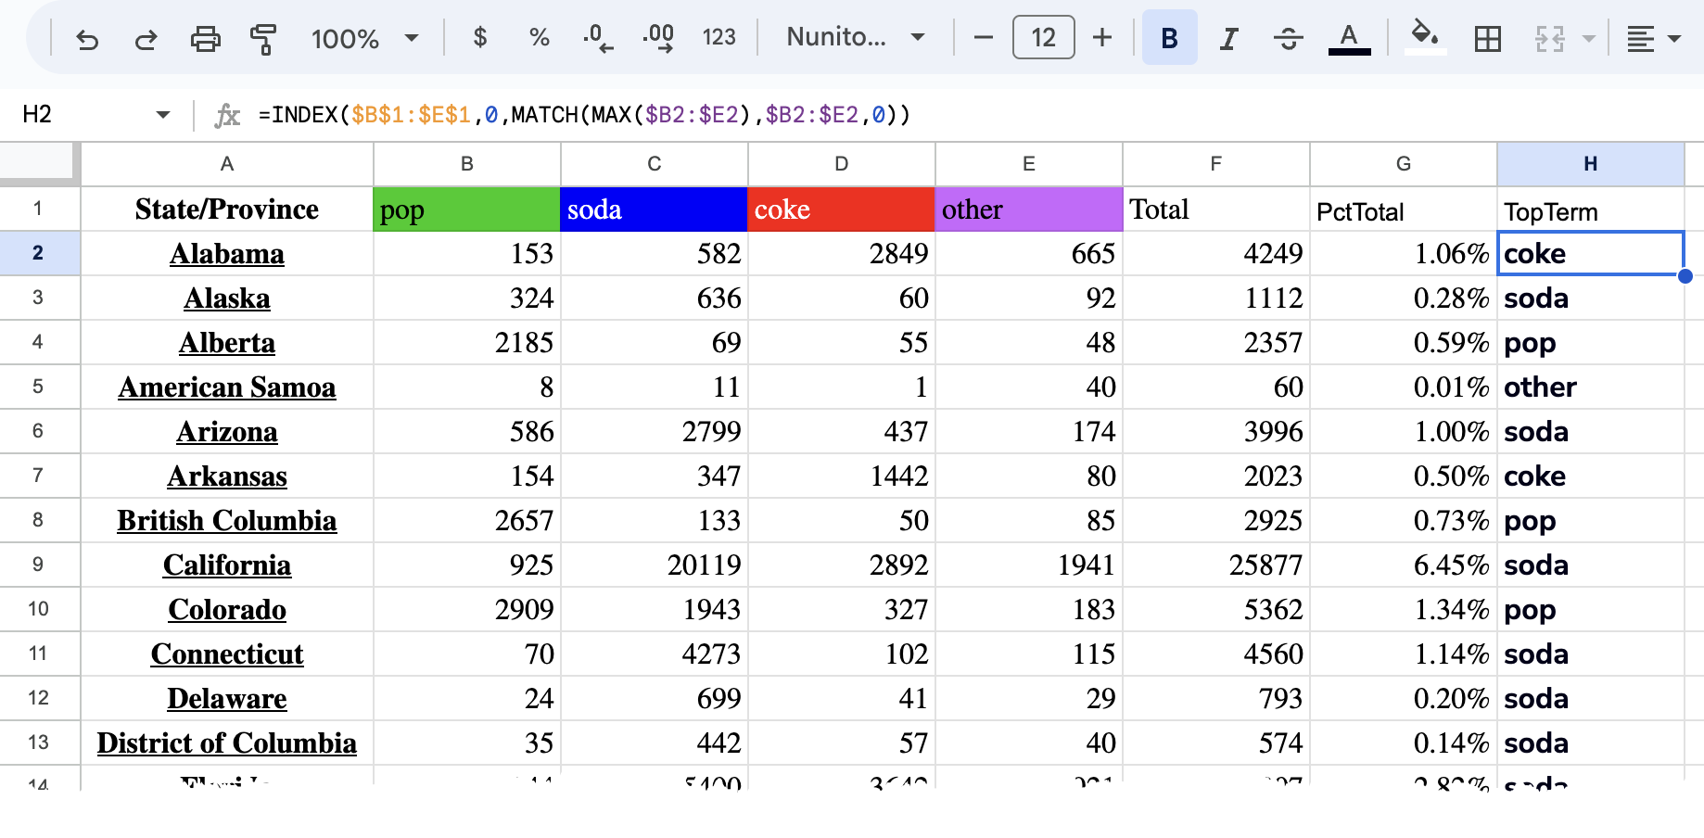Apply percent format icon

(x=539, y=38)
